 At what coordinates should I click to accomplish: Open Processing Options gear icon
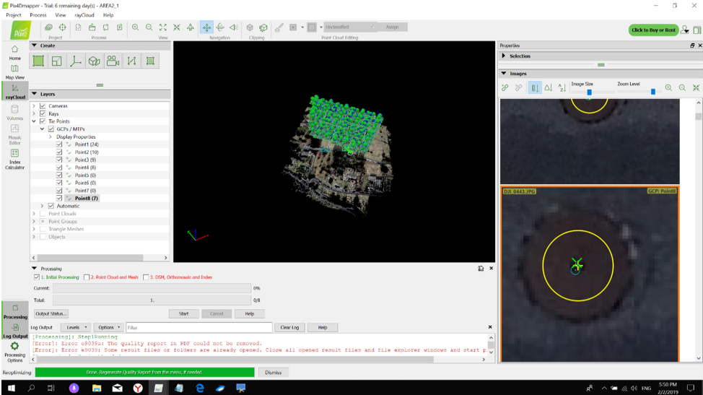click(14, 352)
